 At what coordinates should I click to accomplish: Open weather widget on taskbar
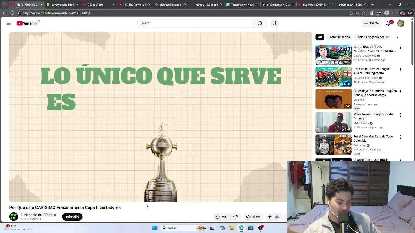18,227
